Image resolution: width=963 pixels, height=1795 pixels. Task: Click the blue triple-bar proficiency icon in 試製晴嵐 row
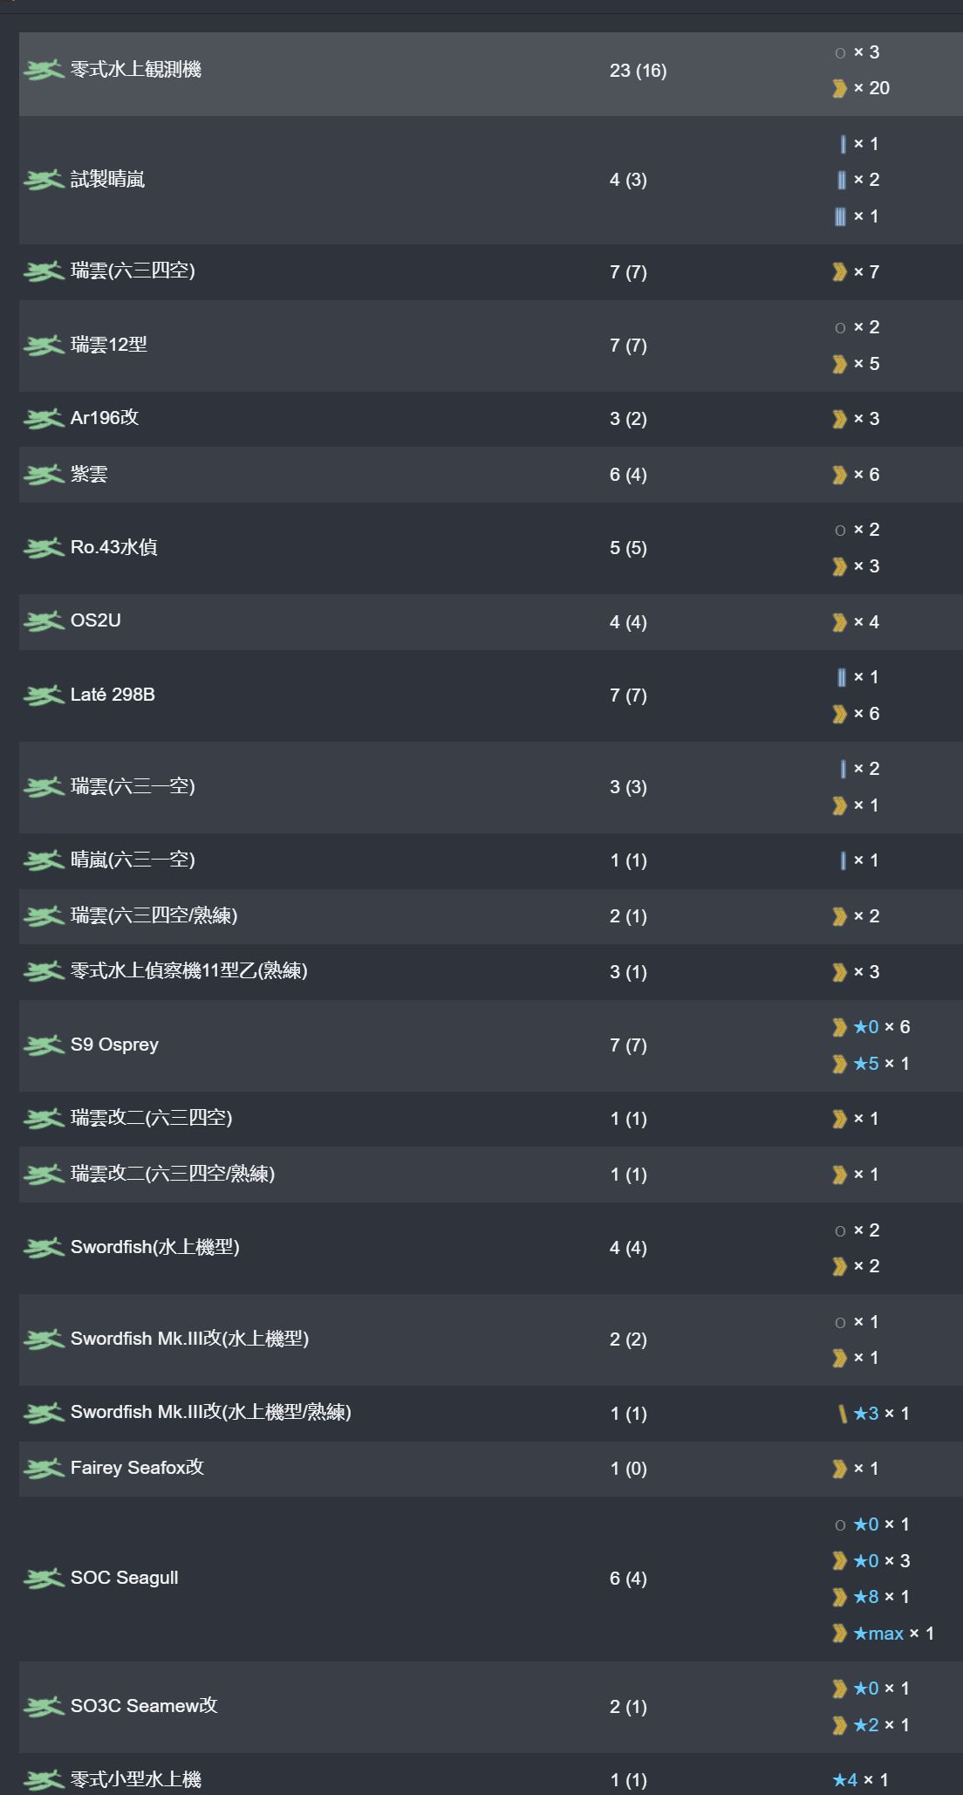point(840,216)
